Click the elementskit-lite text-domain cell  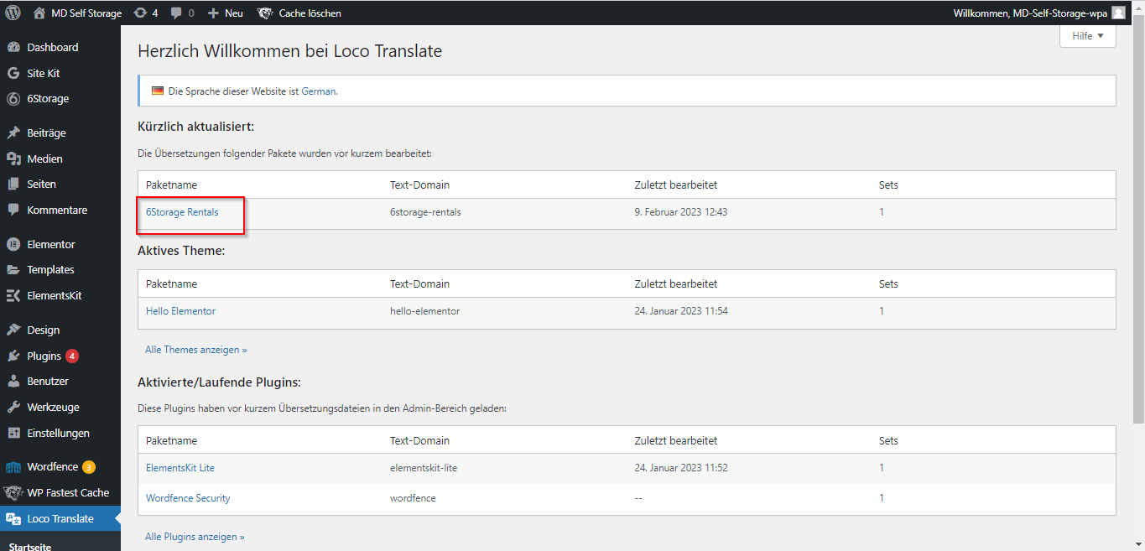coord(424,467)
